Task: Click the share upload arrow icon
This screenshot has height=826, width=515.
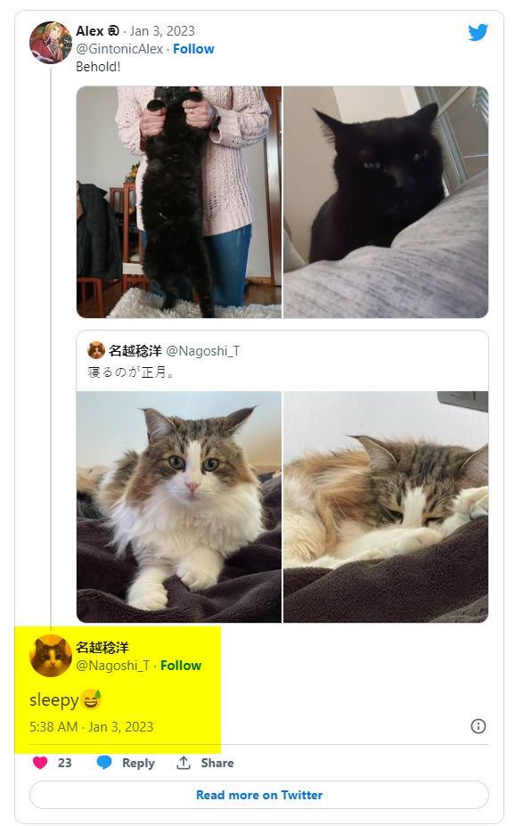Action: [x=184, y=762]
